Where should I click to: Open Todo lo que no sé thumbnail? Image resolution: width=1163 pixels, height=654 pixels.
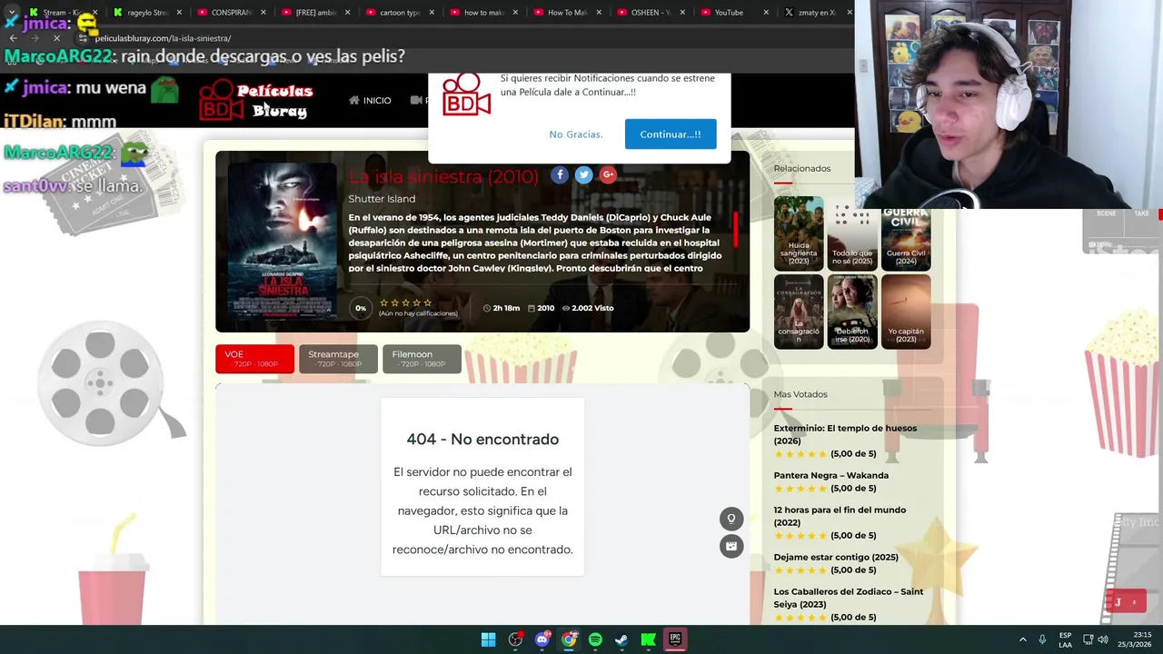click(852, 233)
